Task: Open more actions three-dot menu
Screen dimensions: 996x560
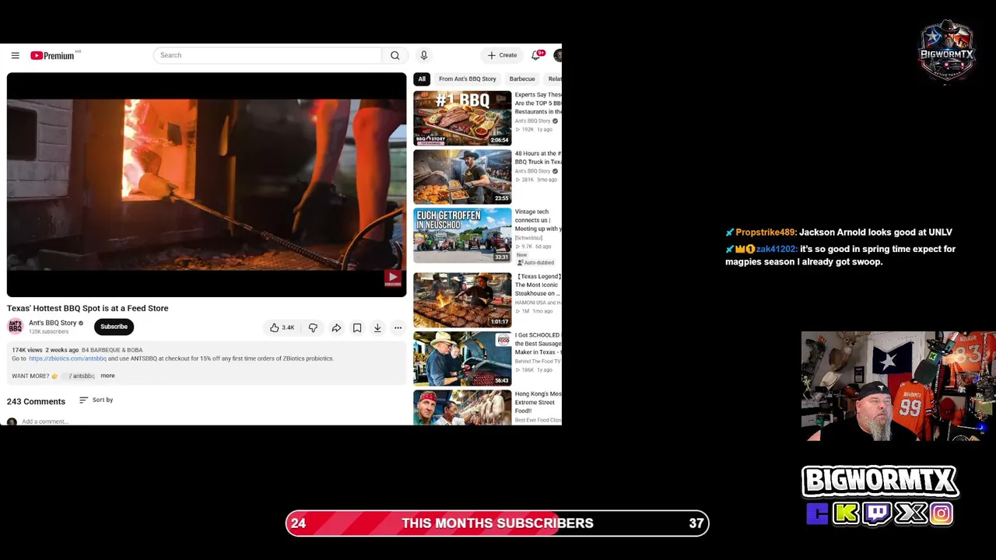Action: tap(398, 327)
